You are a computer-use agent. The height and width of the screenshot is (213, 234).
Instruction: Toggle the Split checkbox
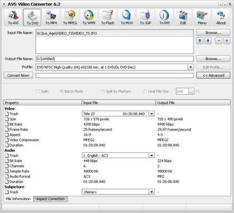38,91
